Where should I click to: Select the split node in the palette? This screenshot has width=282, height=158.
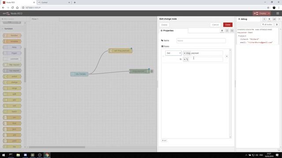pos(12,94)
